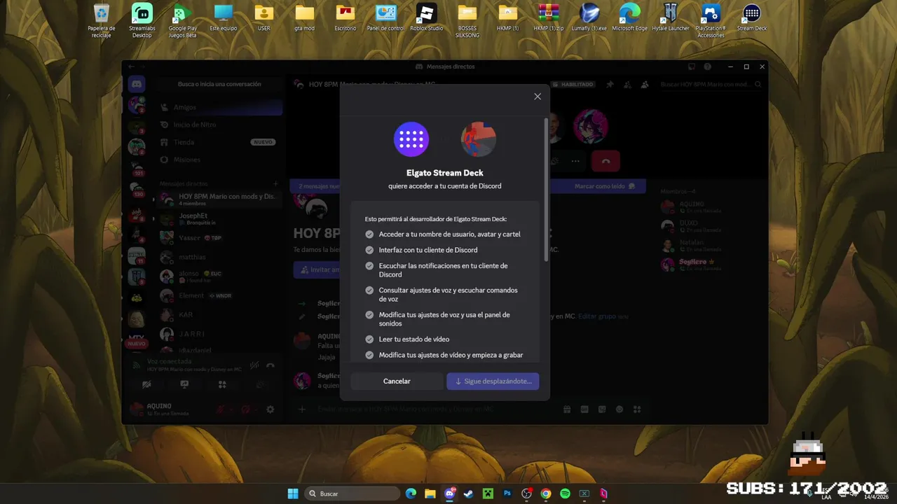The height and width of the screenshot is (504, 897).
Task: Toggle Discord microphone mute icon
Action: click(220, 409)
